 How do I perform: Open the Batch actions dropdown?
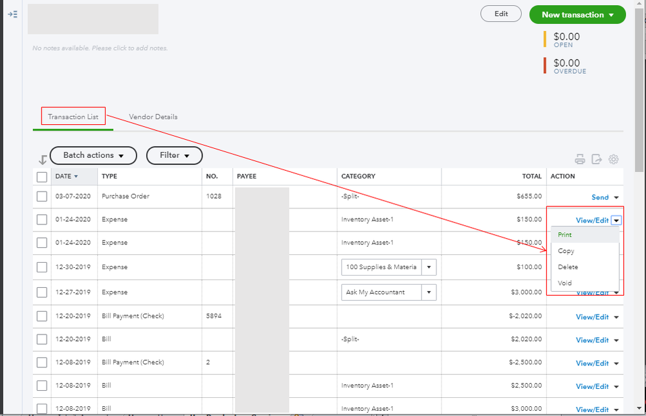(x=93, y=155)
